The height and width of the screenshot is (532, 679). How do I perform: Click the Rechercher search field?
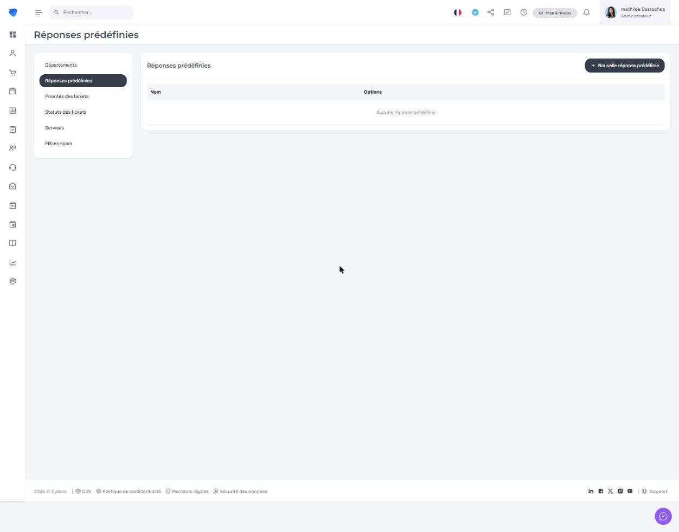(x=91, y=12)
